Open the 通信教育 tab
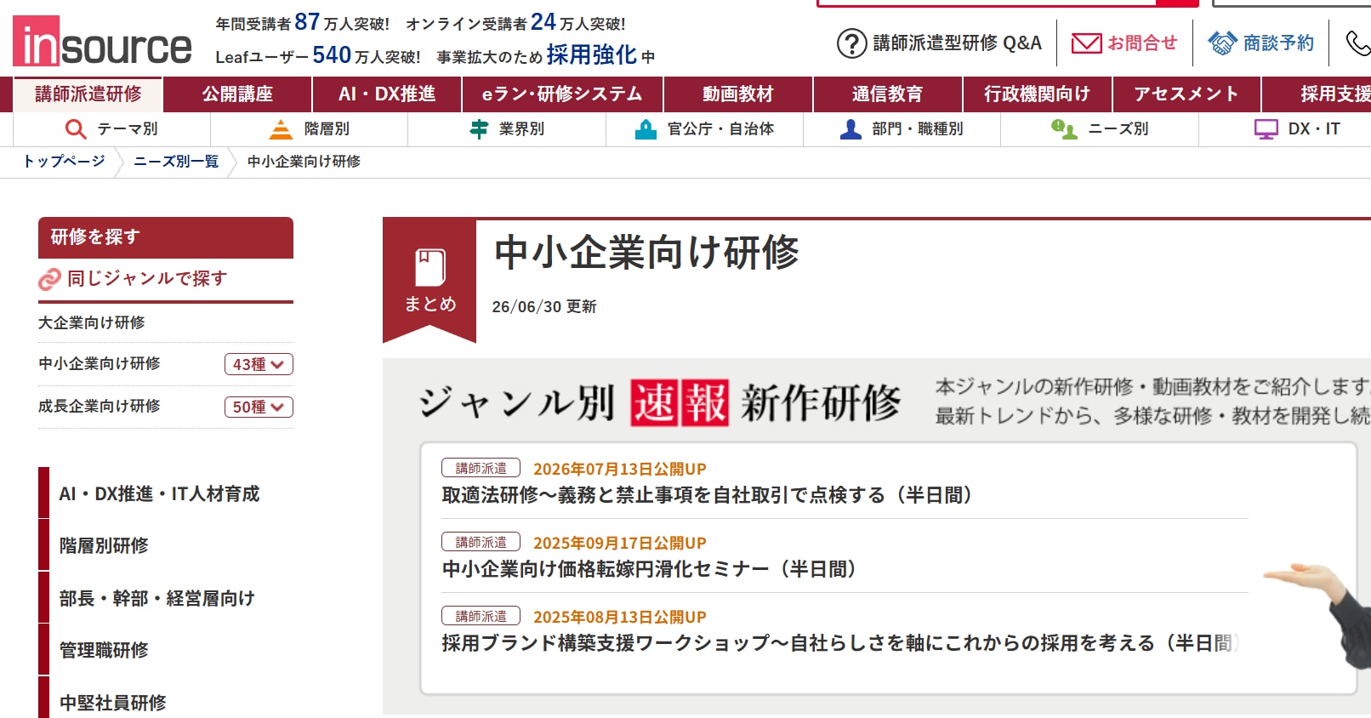This screenshot has height=718, width=1371. (x=887, y=94)
